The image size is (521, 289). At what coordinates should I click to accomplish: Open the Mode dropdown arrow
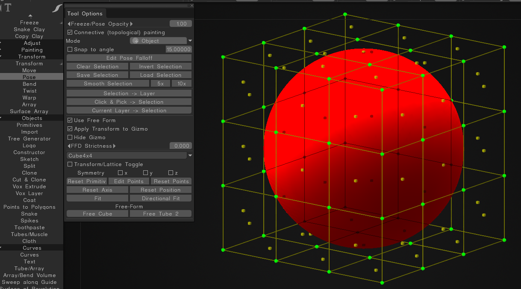[x=190, y=41]
